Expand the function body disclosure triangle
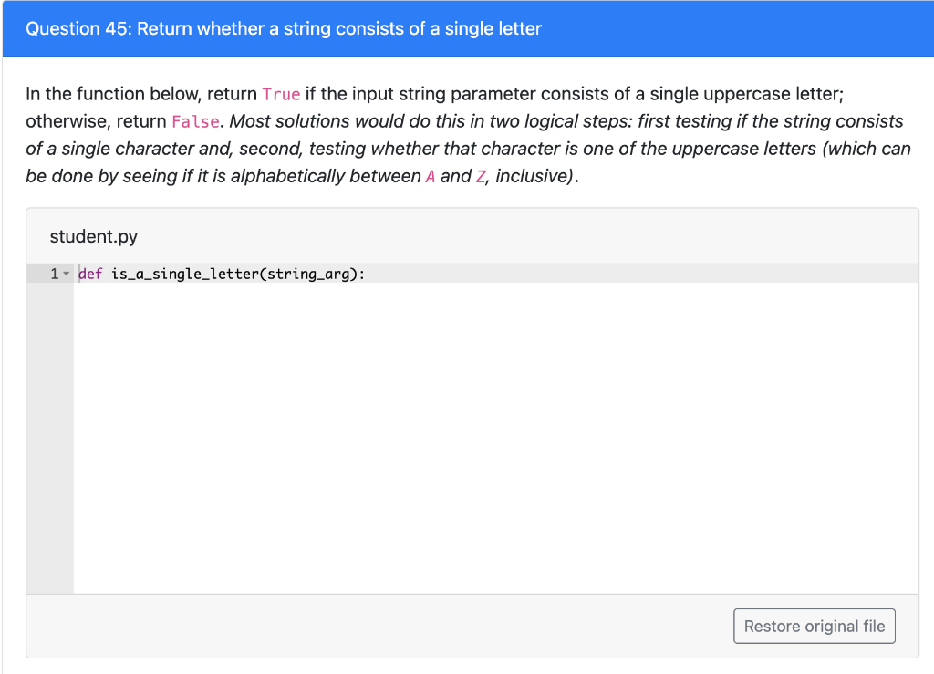 click(x=67, y=273)
